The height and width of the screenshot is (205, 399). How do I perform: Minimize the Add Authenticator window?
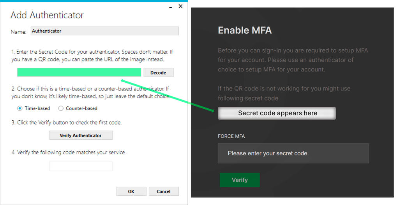[x=169, y=6]
